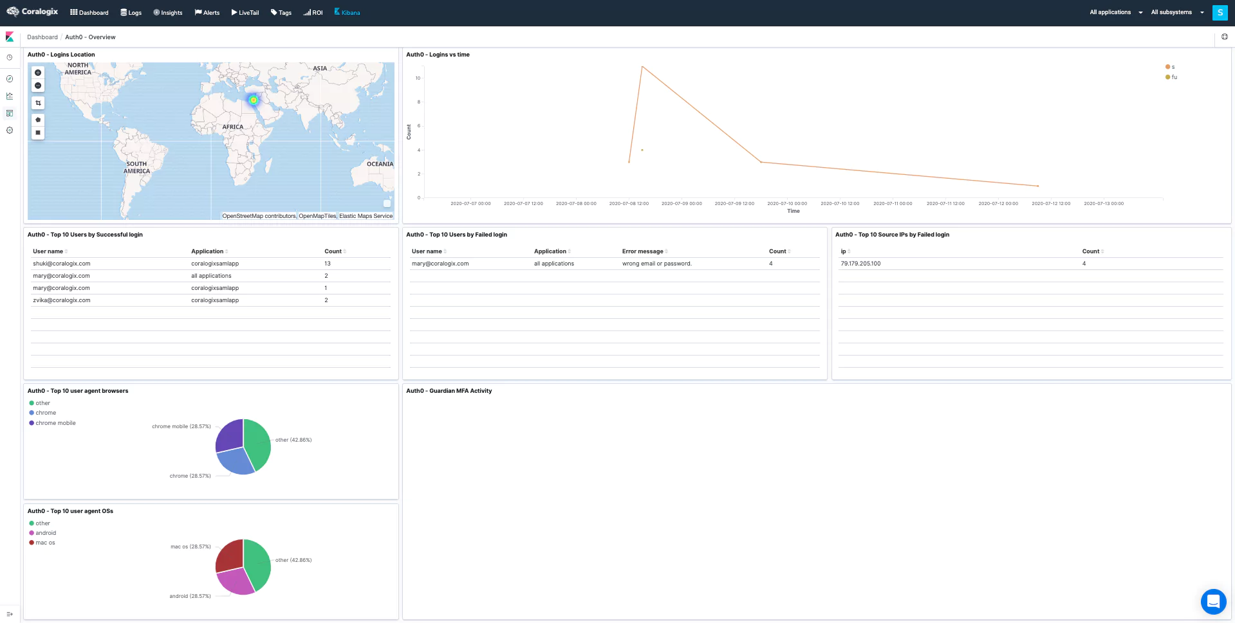Open Visualize chart icon in sidebar

pos(10,96)
